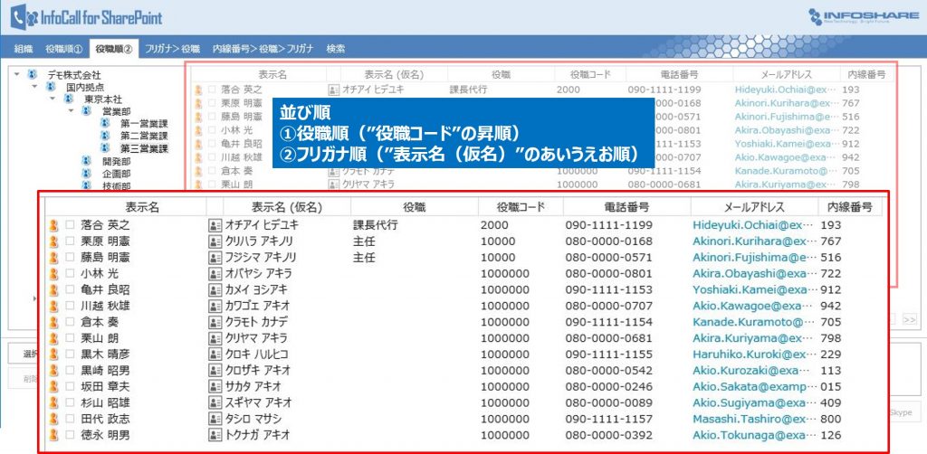Collapse the 営業部 branch arrow
This screenshot has width=927, height=454.
71,111
